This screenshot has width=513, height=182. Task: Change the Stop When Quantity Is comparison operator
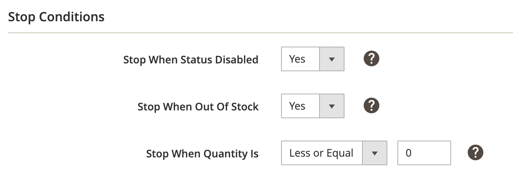tap(334, 153)
